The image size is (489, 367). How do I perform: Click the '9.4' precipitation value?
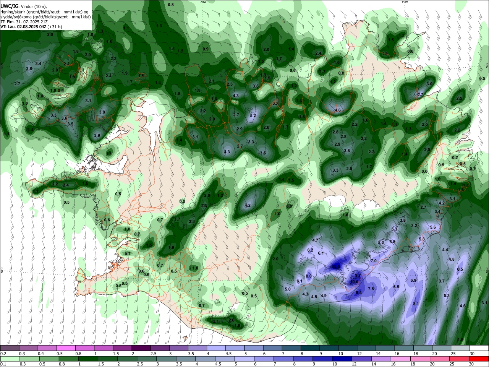(x=358, y=292)
